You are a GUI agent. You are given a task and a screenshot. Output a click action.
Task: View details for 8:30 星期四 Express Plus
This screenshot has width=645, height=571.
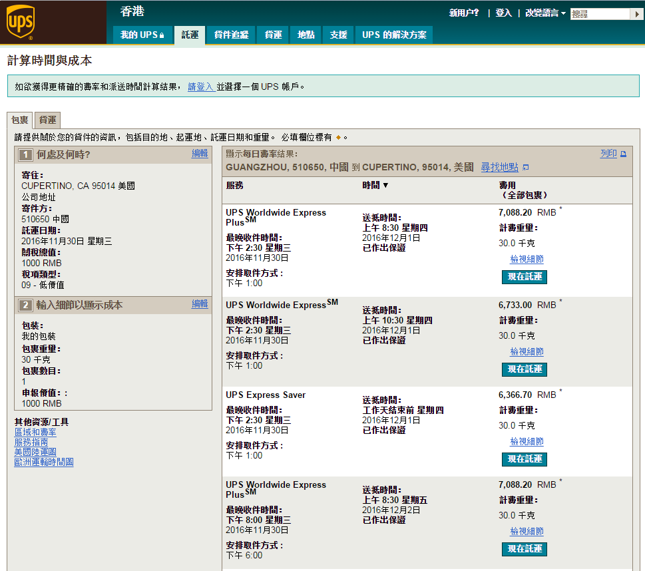527,259
